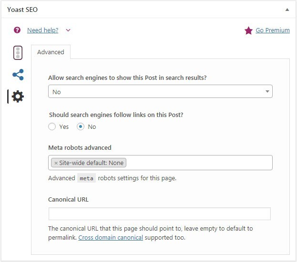Select No for following links
297x262 pixels.
81,126
